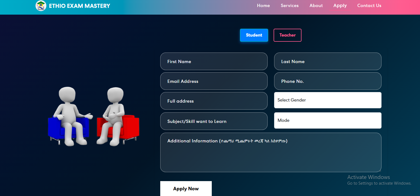Navigate to the About page link

[x=316, y=6]
